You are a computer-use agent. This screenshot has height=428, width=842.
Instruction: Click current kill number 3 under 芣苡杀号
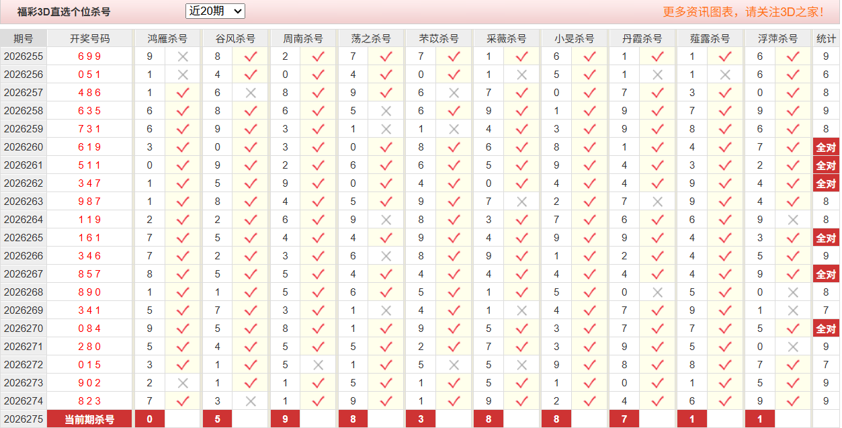pos(421,419)
